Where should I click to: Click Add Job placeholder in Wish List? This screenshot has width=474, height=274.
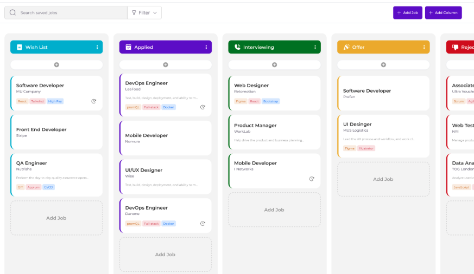56,218
